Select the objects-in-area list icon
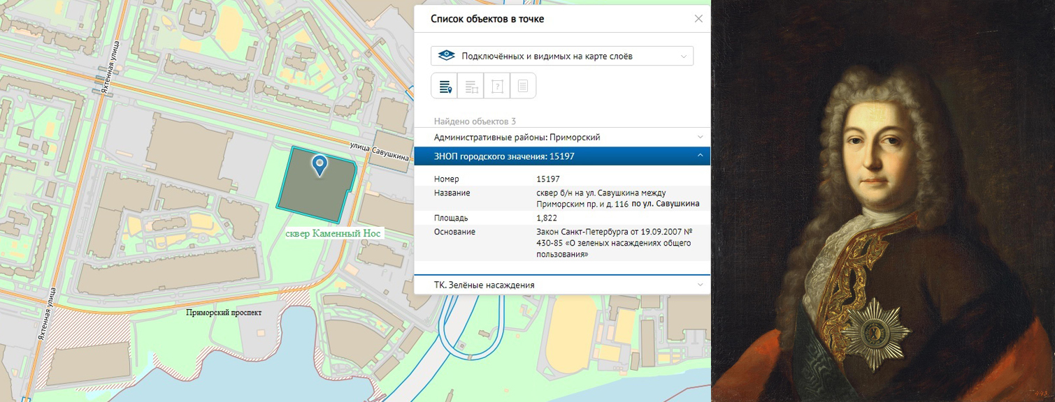Screen dimensions: 1055x402 point(471,87)
